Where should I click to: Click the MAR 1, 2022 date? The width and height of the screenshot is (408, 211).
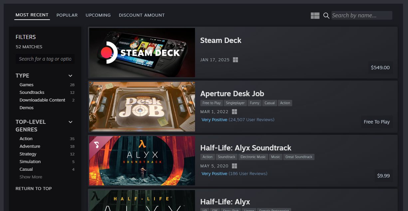(x=214, y=112)
